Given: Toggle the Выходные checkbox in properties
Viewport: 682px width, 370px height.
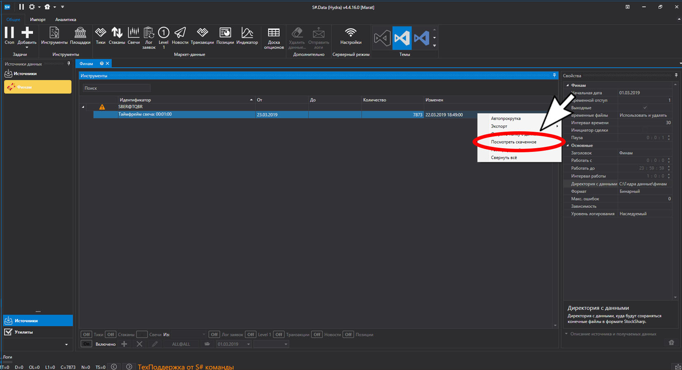Looking at the screenshot, I should 645,108.
